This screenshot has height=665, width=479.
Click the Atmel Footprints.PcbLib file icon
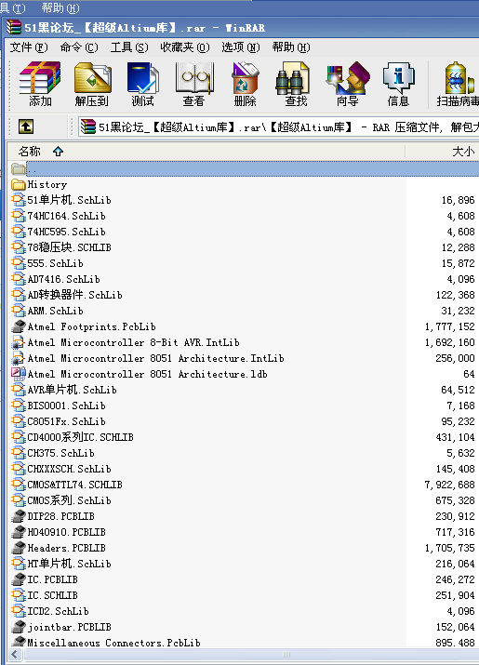[19, 326]
